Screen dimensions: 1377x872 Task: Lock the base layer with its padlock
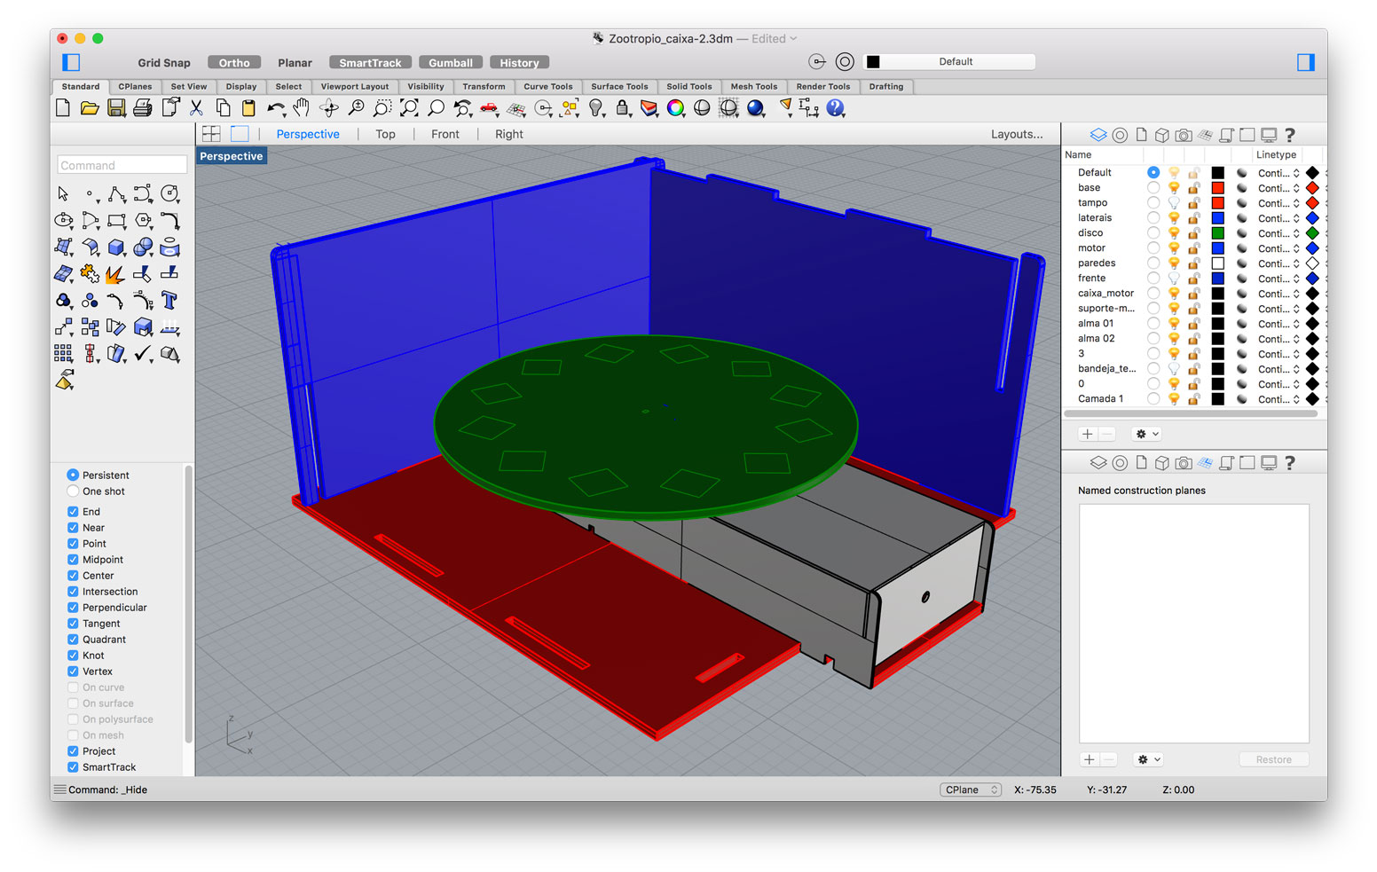[1194, 188]
